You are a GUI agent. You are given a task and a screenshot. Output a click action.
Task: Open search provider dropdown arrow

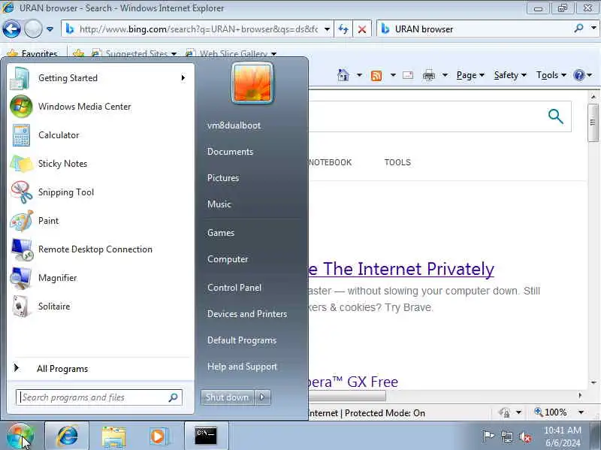[x=593, y=28]
